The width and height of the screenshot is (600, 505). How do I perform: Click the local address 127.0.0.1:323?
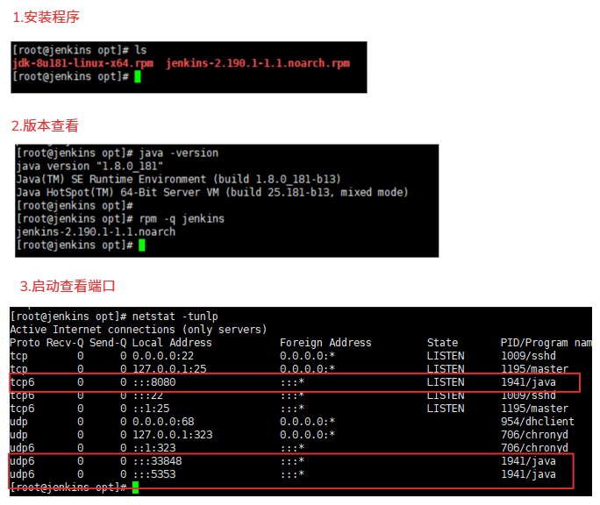tap(172, 435)
